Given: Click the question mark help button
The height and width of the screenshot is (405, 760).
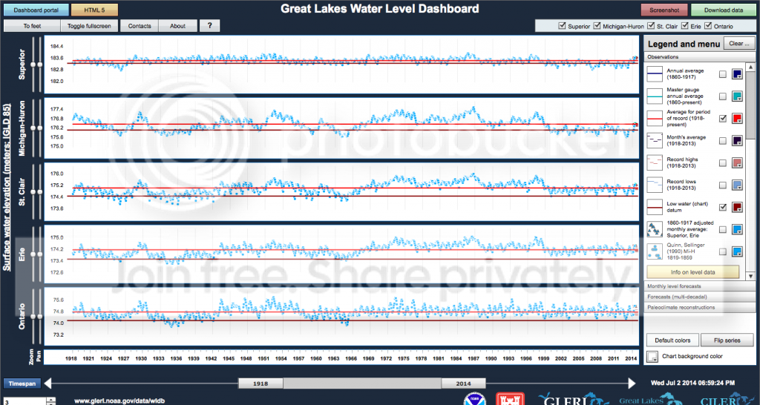Looking at the screenshot, I should (209, 26).
